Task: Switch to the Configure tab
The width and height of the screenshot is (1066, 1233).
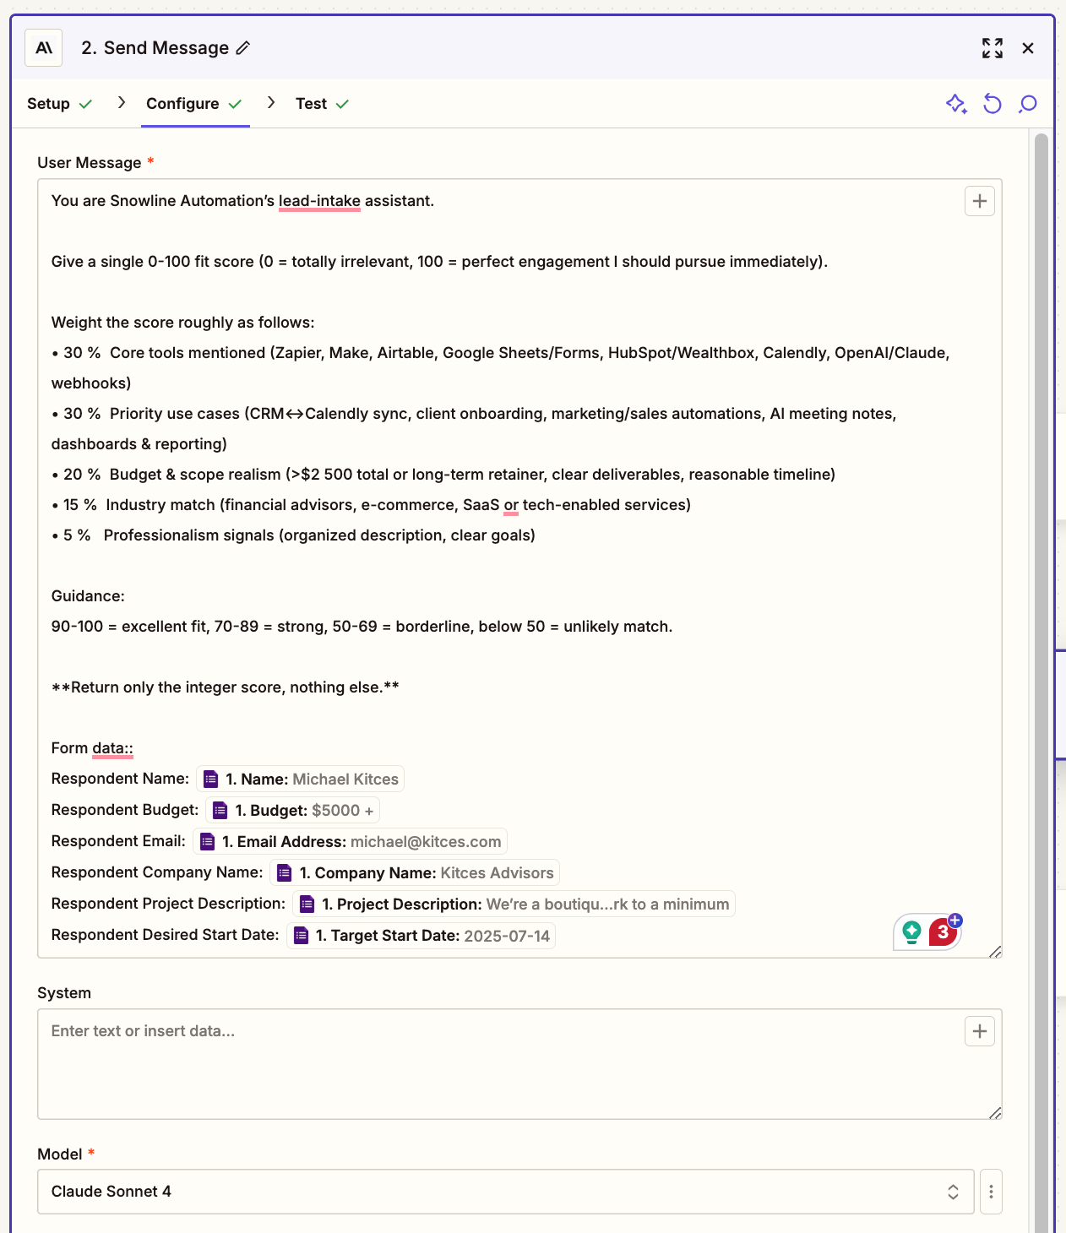Action: 195,104
